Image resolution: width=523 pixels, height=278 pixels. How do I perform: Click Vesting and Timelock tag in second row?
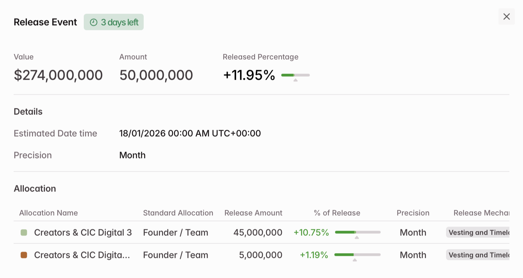tap(478, 255)
